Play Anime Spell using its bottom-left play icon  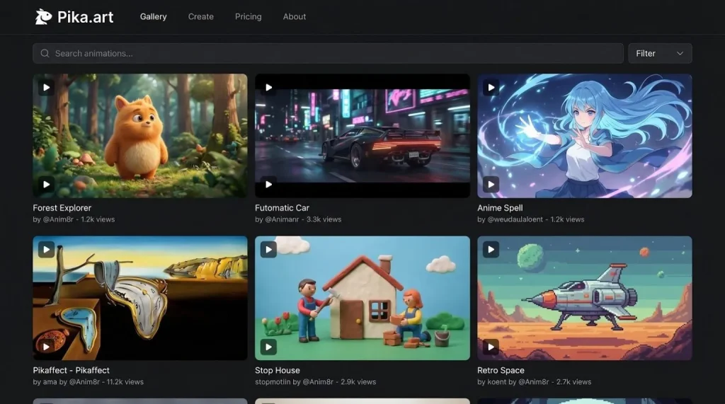click(491, 185)
